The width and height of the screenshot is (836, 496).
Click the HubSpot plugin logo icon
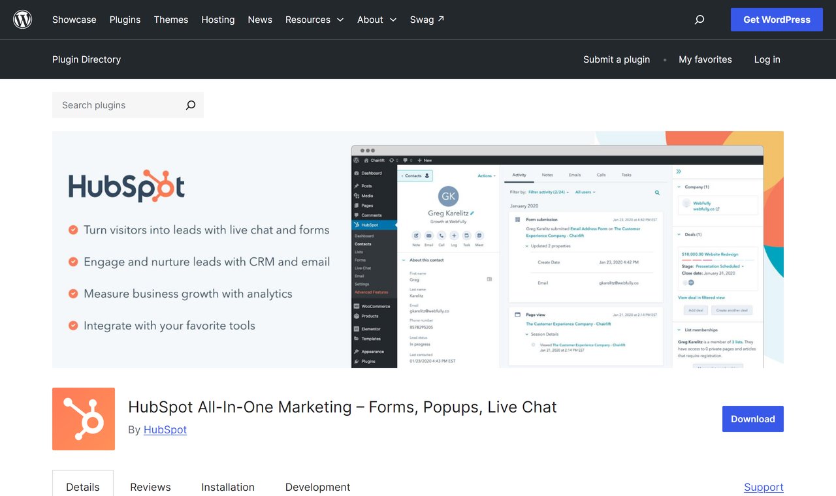pos(84,419)
